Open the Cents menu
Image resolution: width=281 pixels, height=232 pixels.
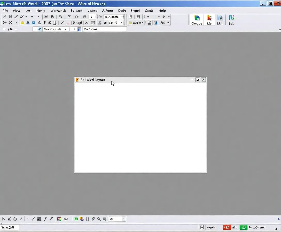149,11
